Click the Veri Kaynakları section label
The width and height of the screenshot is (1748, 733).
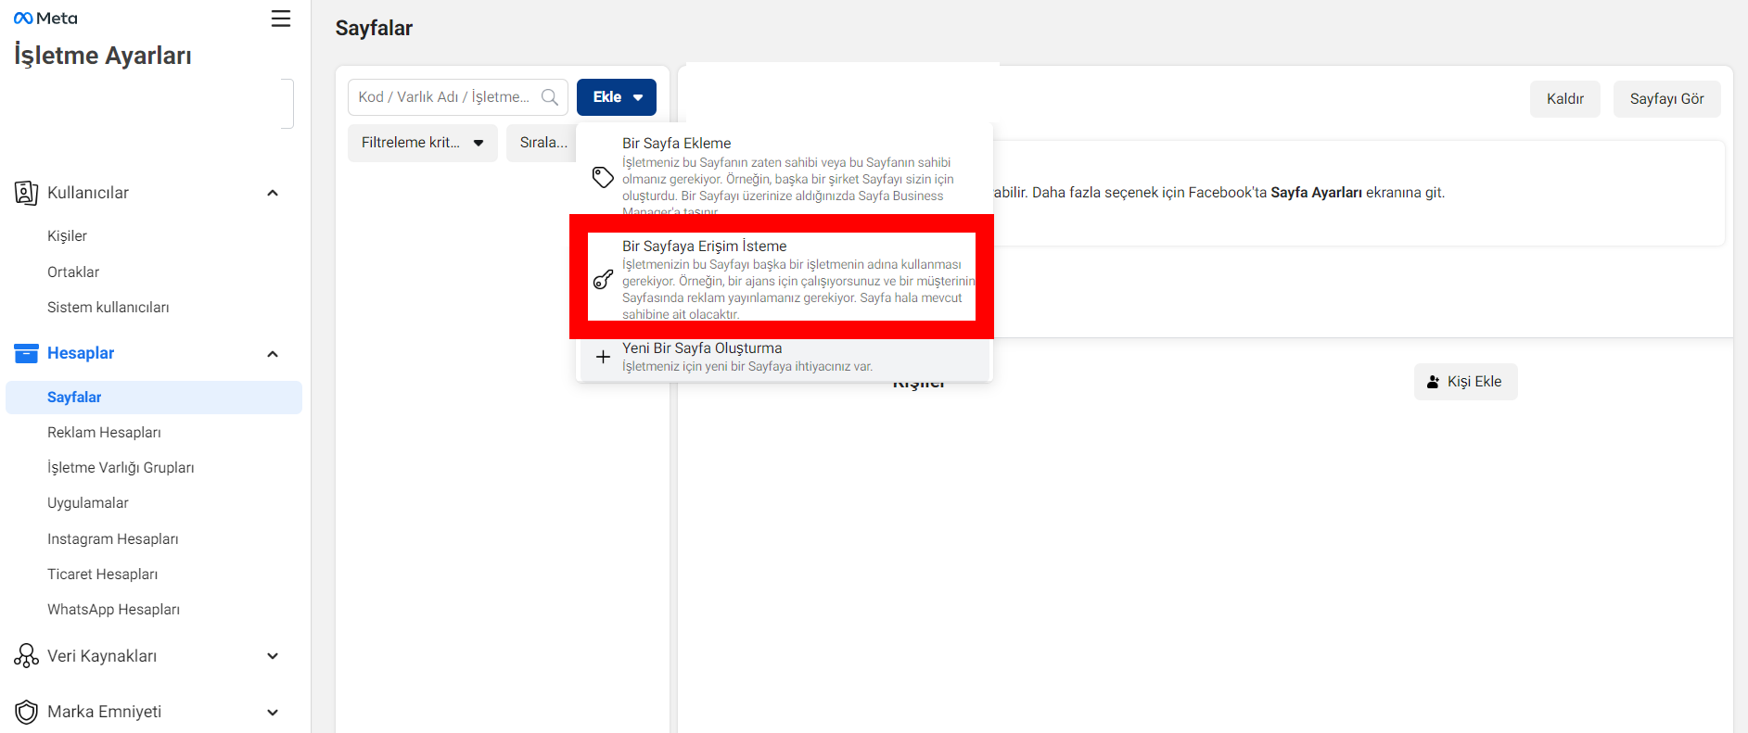[102, 656]
